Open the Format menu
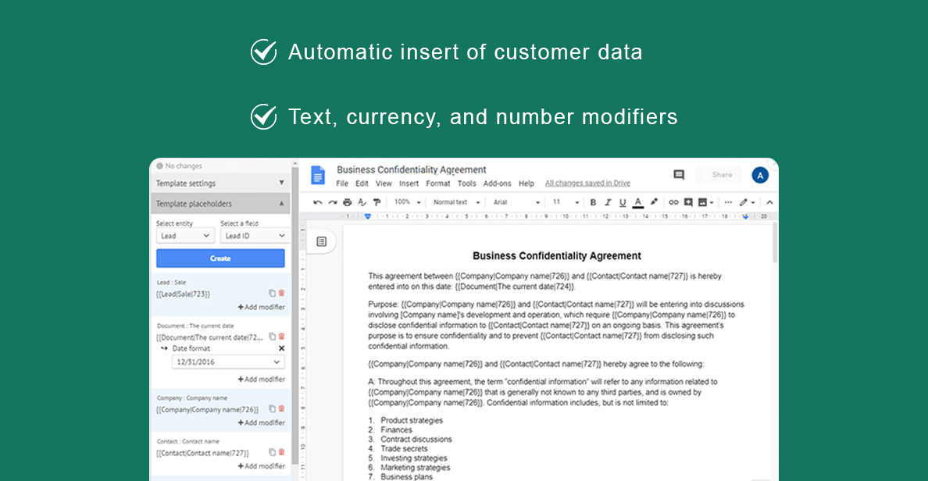 point(437,183)
